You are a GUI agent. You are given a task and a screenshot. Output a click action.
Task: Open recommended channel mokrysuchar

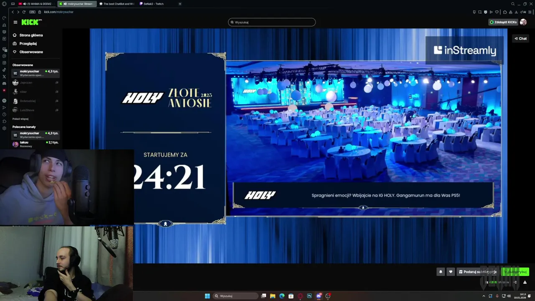pyautogui.click(x=36, y=135)
